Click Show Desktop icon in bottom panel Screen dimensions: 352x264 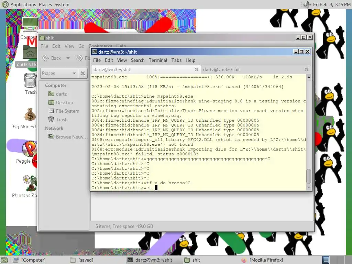(x=4, y=260)
